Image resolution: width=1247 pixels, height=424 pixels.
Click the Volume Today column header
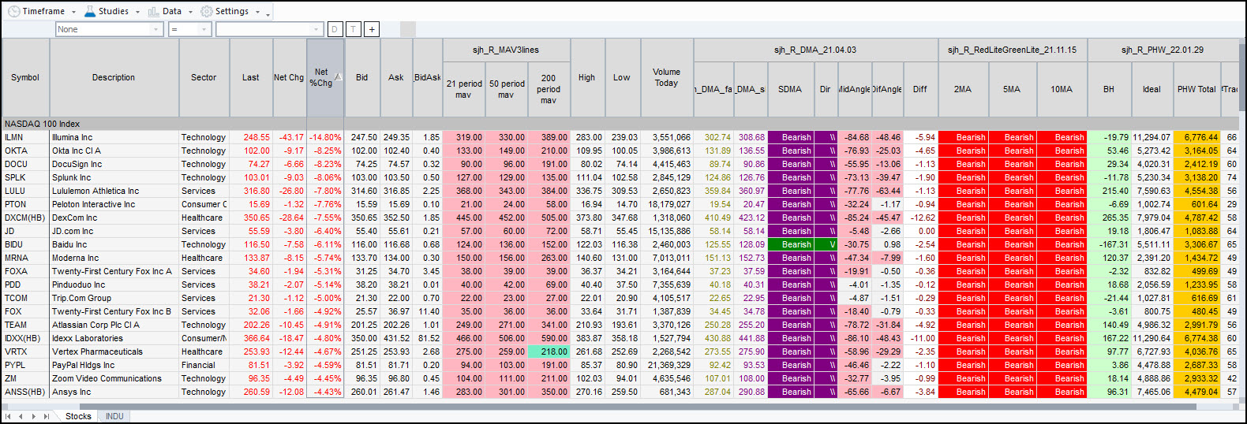pyautogui.click(x=666, y=77)
